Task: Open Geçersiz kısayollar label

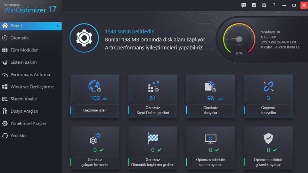Action: click(268, 110)
